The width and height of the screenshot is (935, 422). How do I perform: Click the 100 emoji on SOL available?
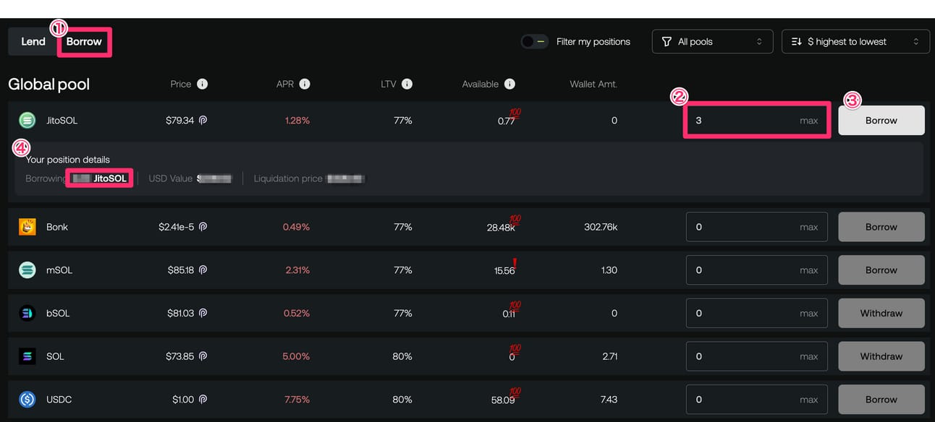coord(515,349)
